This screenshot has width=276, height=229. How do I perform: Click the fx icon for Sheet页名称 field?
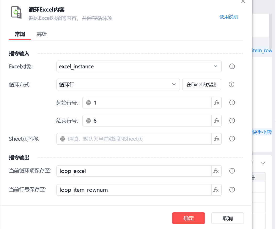coord(217,139)
